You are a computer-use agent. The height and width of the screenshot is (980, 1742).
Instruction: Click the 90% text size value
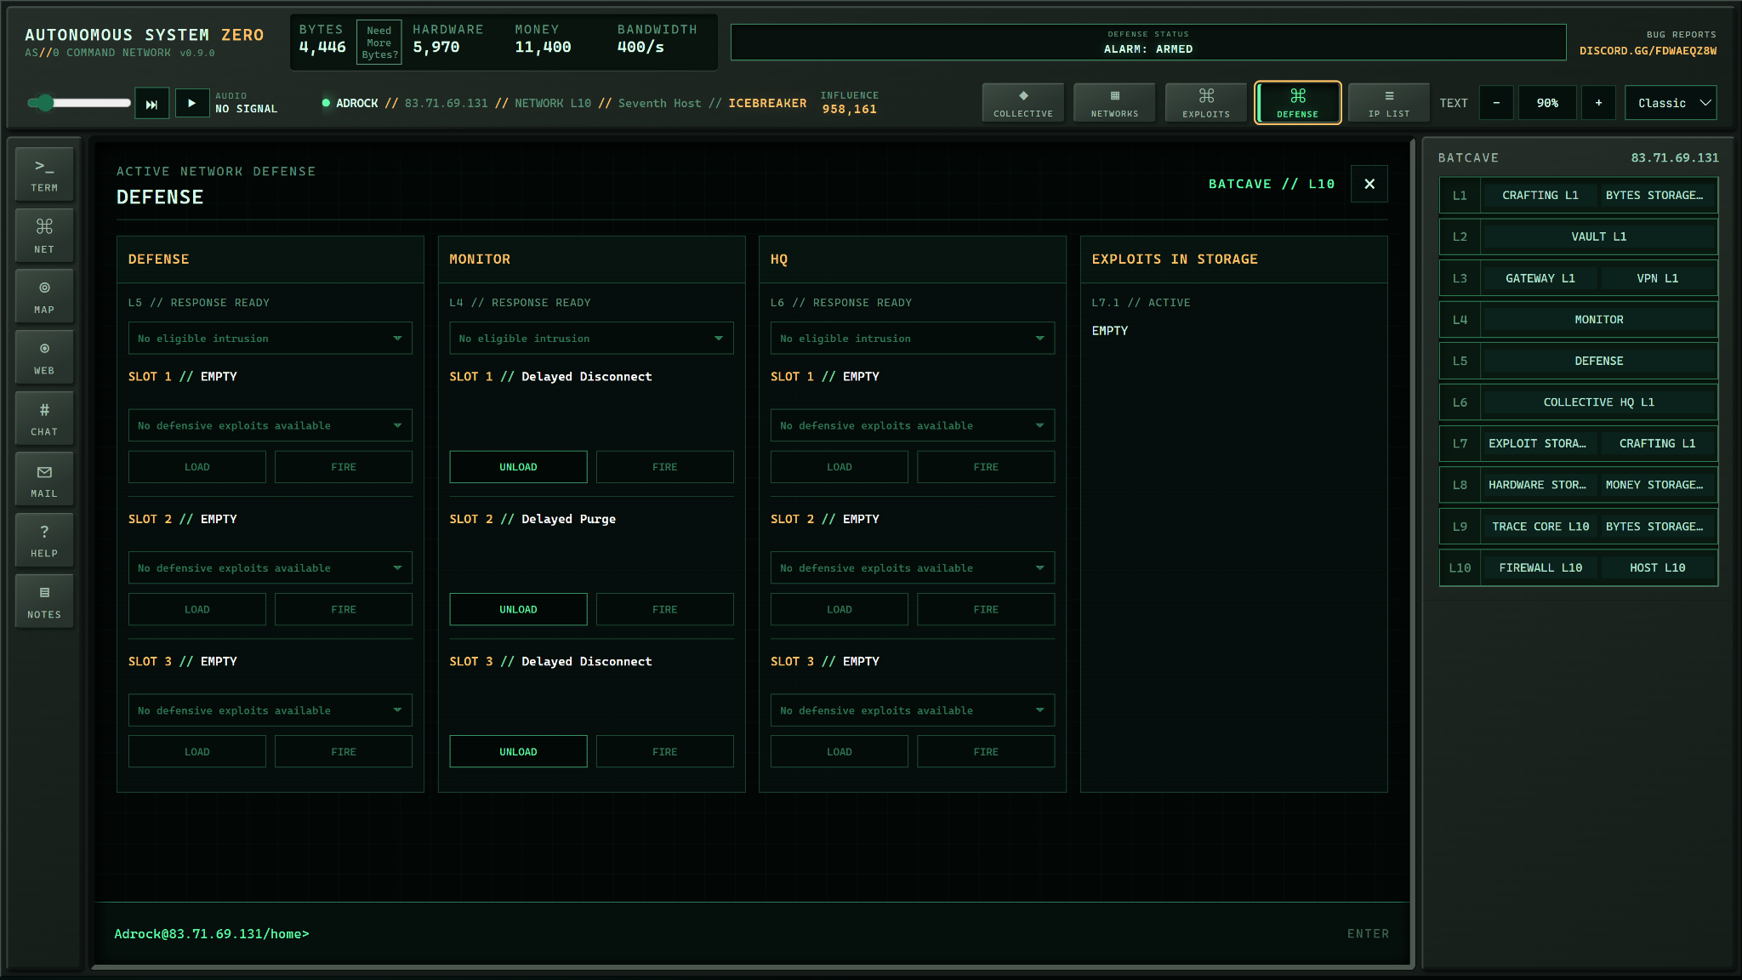[x=1547, y=103]
